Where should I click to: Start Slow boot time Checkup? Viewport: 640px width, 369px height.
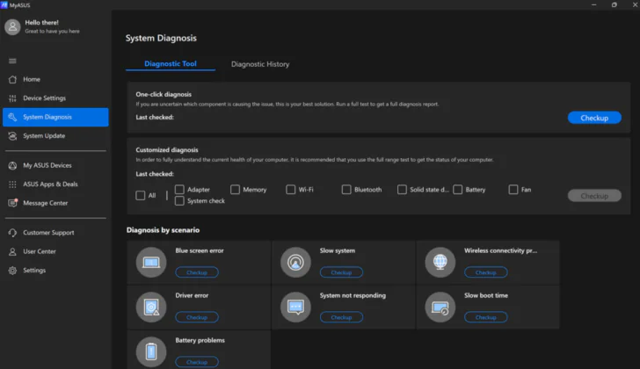click(x=485, y=317)
